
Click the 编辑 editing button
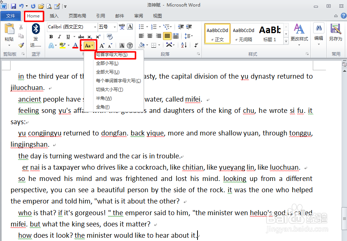tap(319, 35)
